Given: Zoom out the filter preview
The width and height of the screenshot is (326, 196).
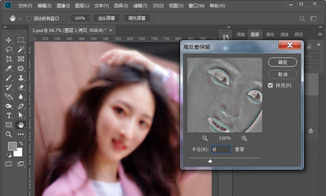Looking at the screenshot, I should 205,138.
